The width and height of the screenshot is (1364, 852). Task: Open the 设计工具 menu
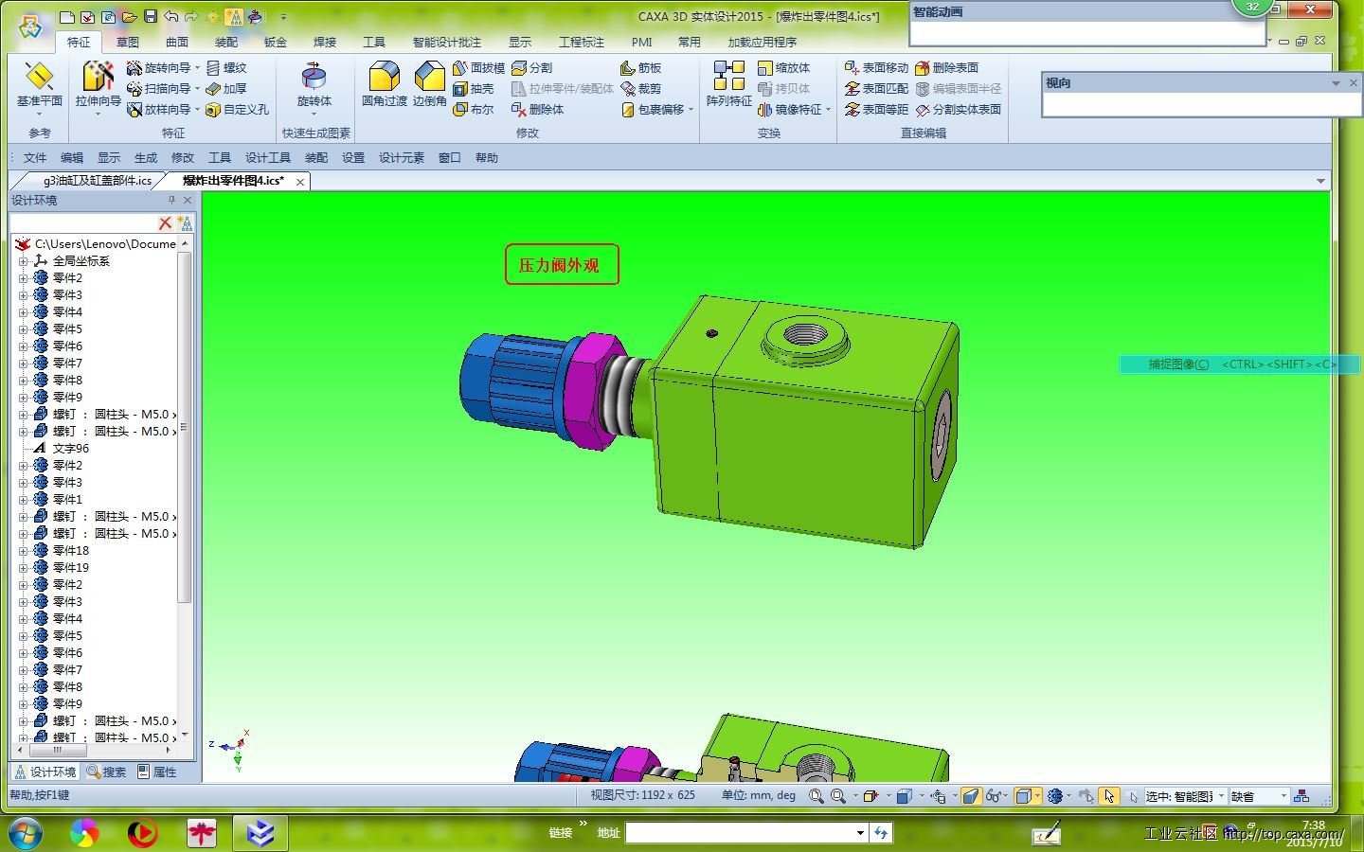pyautogui.click(x=267, y=158)
